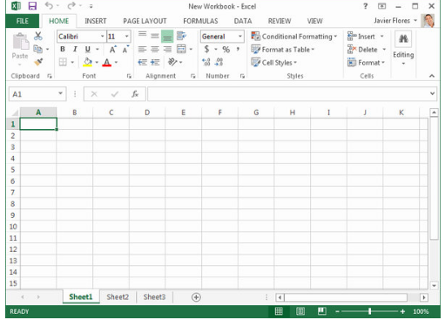
Task: Align text right
Action: coord(167,49)
